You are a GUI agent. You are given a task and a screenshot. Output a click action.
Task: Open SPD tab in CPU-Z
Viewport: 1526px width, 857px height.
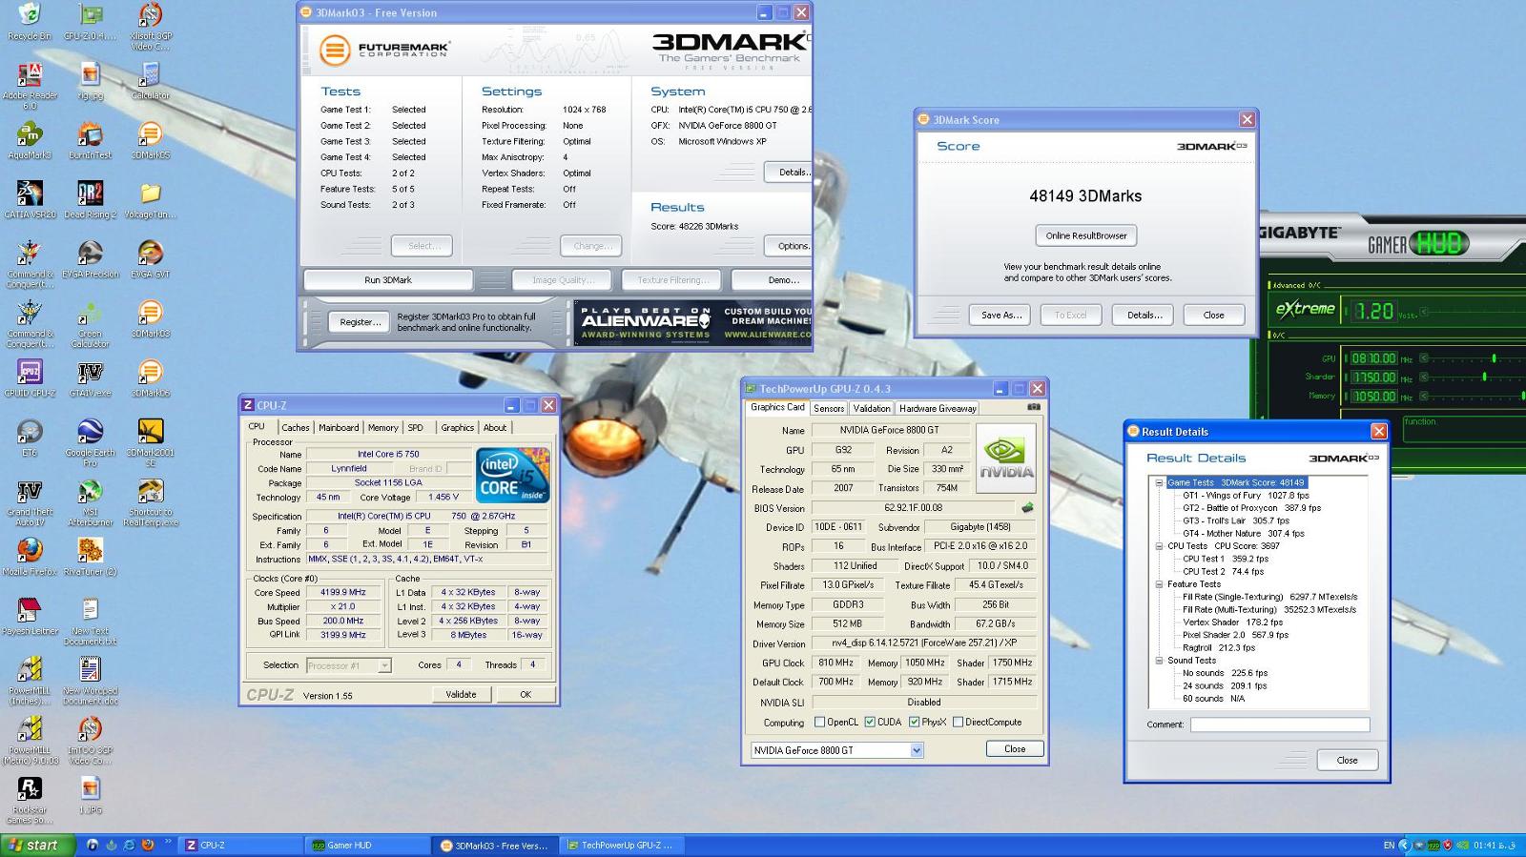(416, 428)
